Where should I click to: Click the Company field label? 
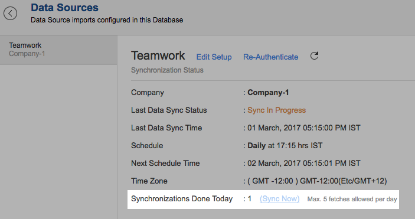(x=148, y=93)
